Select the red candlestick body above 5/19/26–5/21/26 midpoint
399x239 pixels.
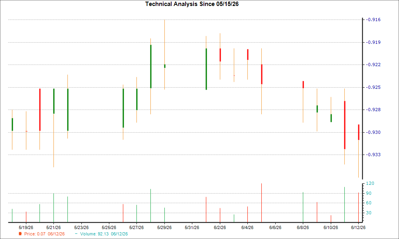click(40, 110)
